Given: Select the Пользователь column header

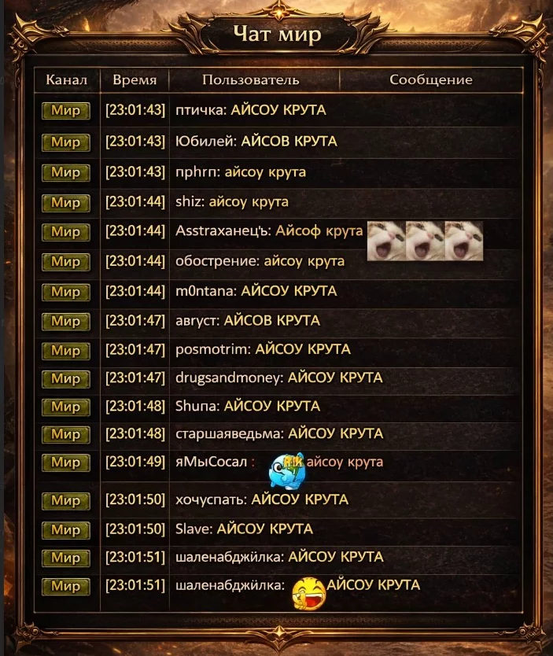Looking at the screenshot, I should (x=251, y=79).
